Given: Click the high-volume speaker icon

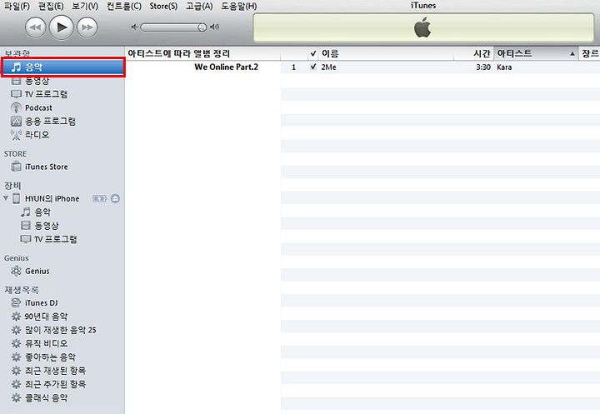Looking at the screenshot, I should coord(215,27).
